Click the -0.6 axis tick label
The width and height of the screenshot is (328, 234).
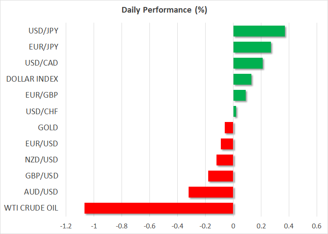(x=149, y=226)
